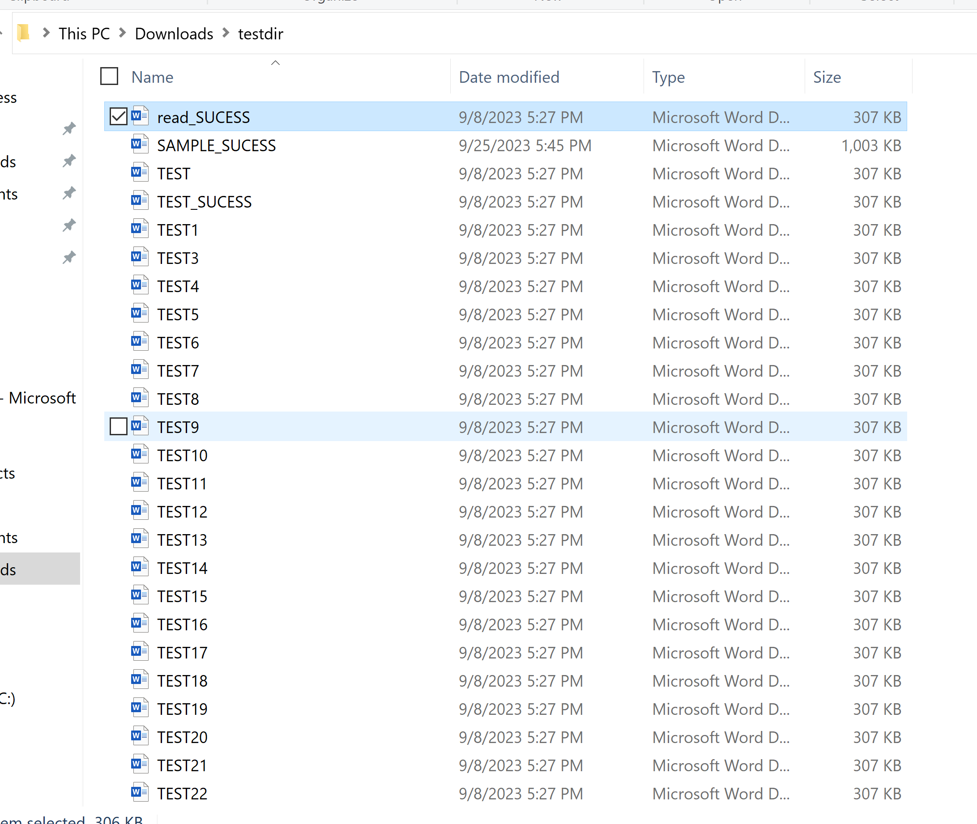
Task: Click the folder icon in address bar
Action: tap(23, 33)
